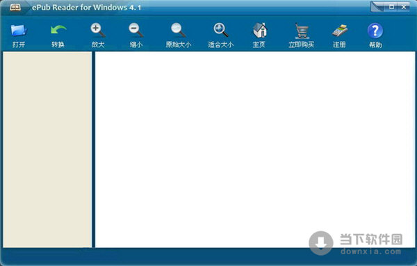This screenshot has height=266, width=417.
Task: Reset view using 原始大小 icon
Action: (x=178, y=30)
